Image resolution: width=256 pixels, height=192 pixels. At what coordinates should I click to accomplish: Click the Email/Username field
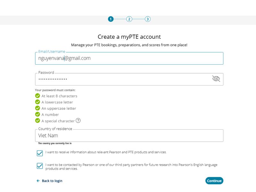pos(129,58)
